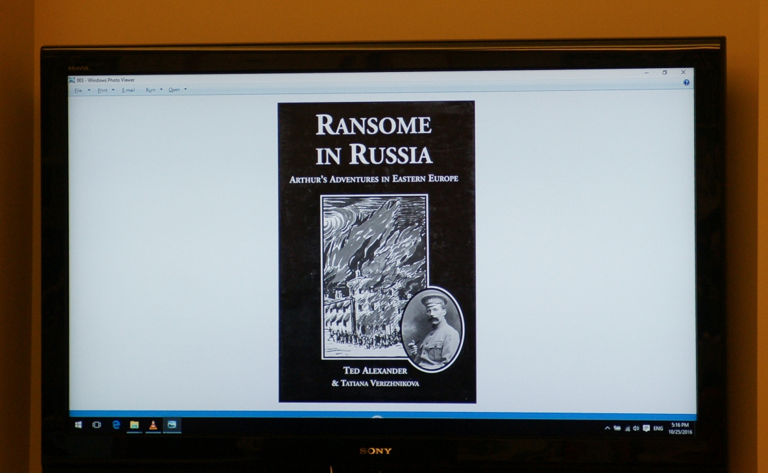Restore down the Photo Viewer window

(x=665, y=73)
